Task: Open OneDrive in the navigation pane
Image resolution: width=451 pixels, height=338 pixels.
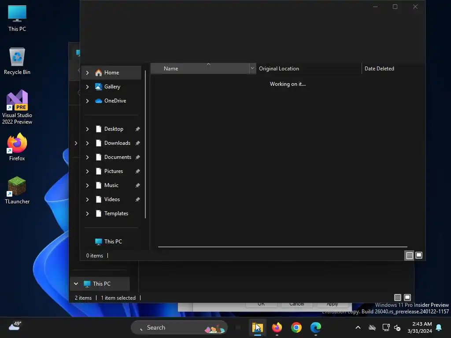Action: [x=111, y=101]
